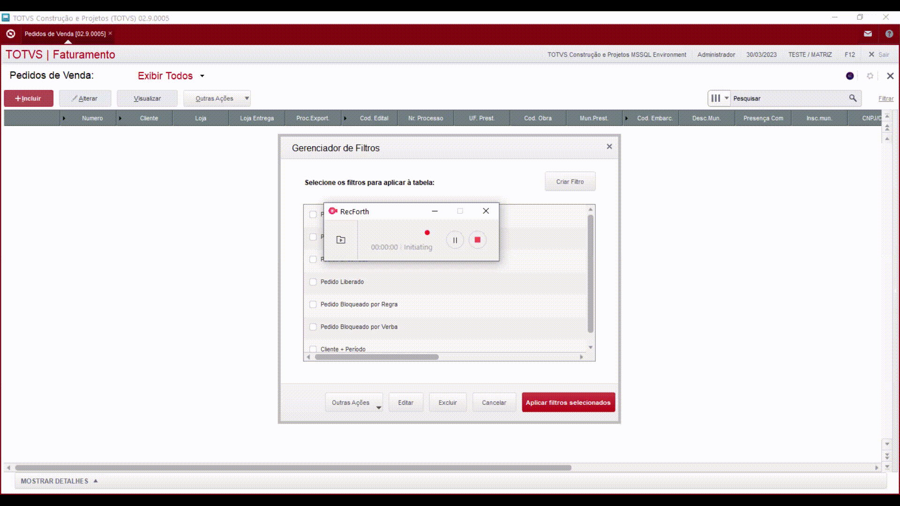
Task: Click the TOTVS logo icon in the red bar
Action: point(11,34)
